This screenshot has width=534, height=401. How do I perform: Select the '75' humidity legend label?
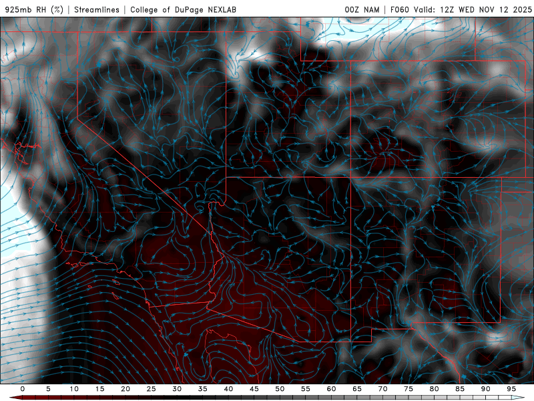coord(409,389)
